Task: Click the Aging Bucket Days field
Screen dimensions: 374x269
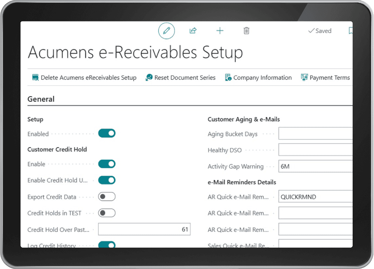Action: (x=316, y=133)
